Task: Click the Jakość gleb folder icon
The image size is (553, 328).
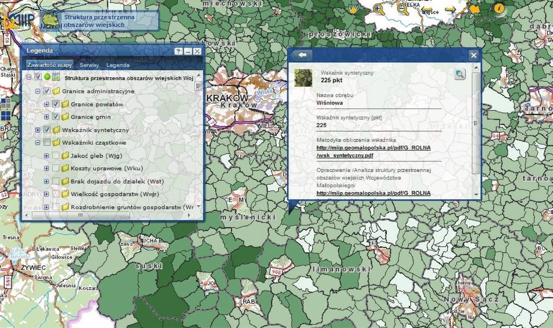Action: [x=65, y=156]
